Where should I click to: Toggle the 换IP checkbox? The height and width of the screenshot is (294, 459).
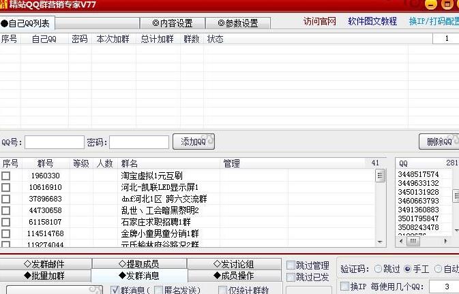(345, 286)
